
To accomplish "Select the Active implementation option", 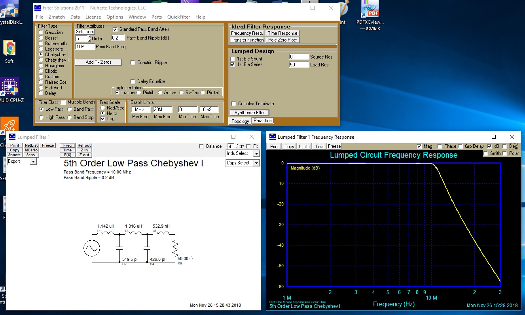I will click(160, 92).
